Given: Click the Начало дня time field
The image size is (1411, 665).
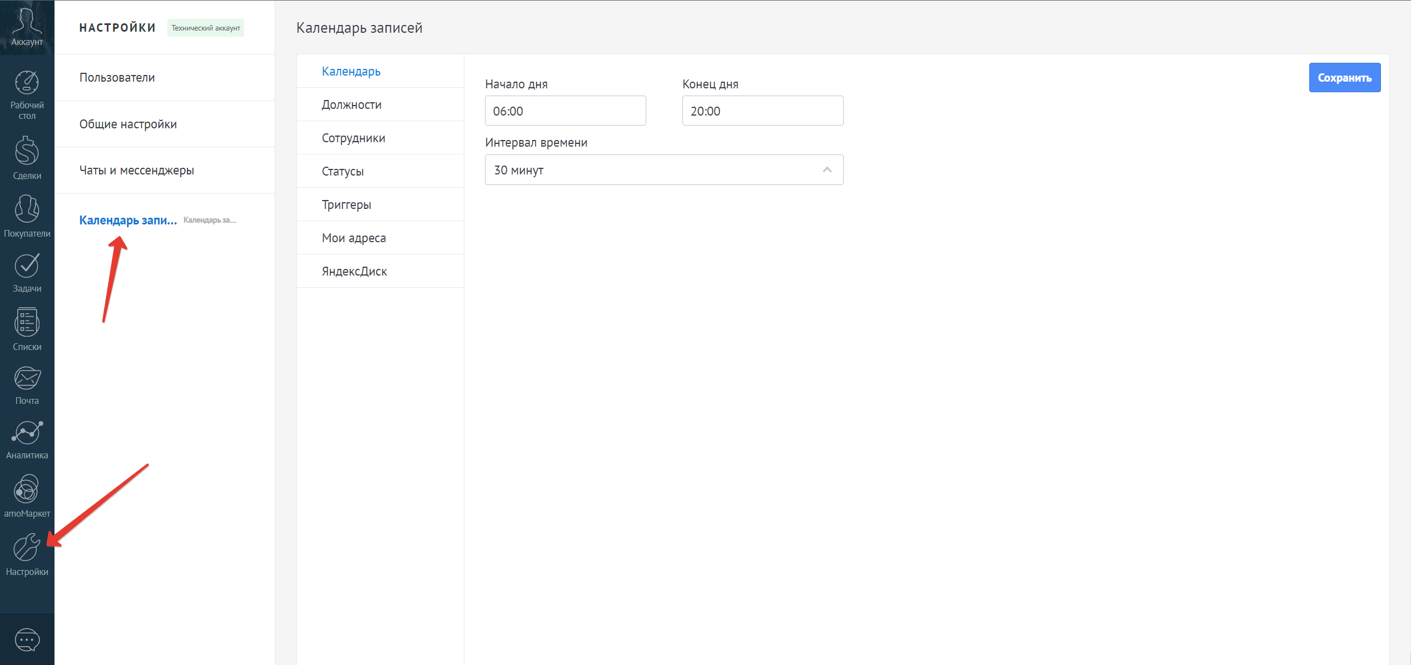Looking at the screenshot, I should pyautogui.click(x=565, y=111).
